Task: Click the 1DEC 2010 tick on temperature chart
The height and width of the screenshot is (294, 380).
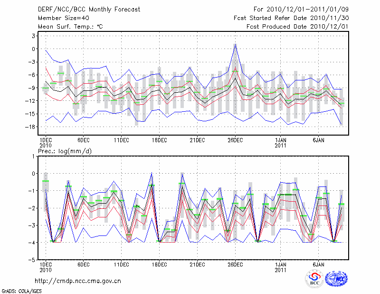Action: click(x=45, y=143)
